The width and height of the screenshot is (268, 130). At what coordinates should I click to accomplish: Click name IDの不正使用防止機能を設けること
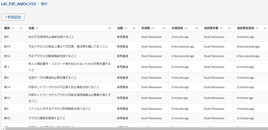tap(51, 37)
